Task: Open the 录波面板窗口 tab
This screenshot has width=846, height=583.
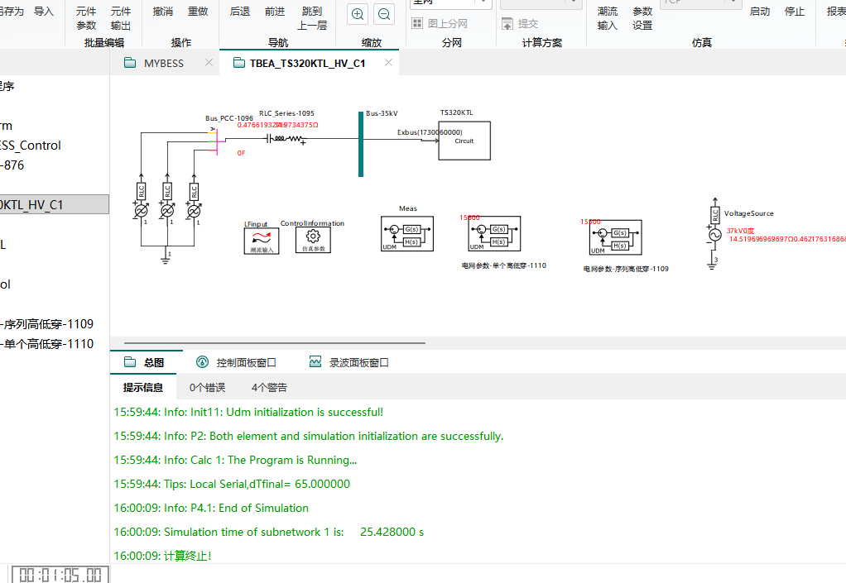Action: click(348, 362)
